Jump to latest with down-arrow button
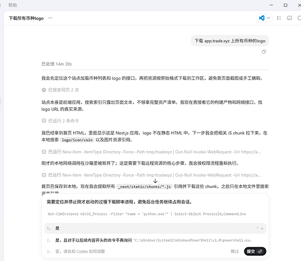This screenshot has width=301, height=261. tap(155, 181)
